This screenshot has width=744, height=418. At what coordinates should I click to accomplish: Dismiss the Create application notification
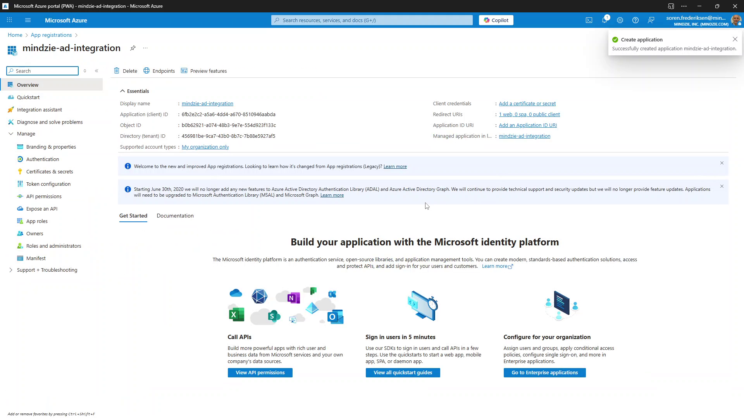coord(735,39)
